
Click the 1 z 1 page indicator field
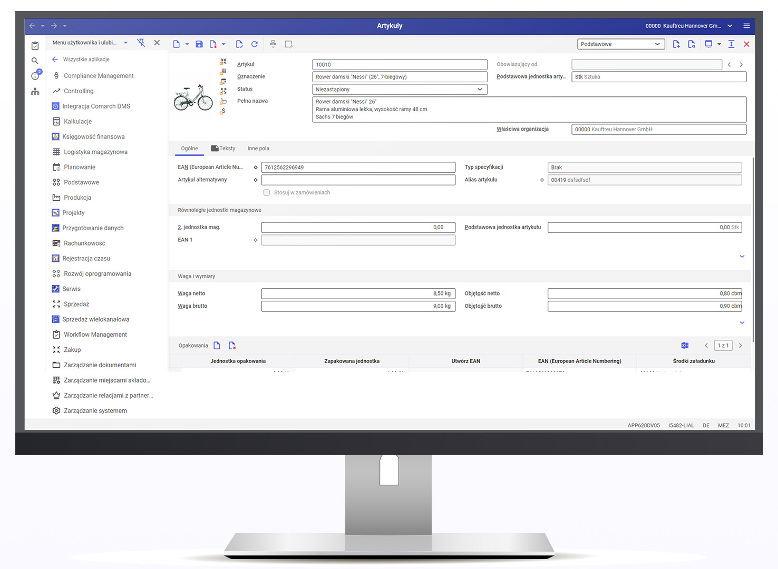[723, 346]
